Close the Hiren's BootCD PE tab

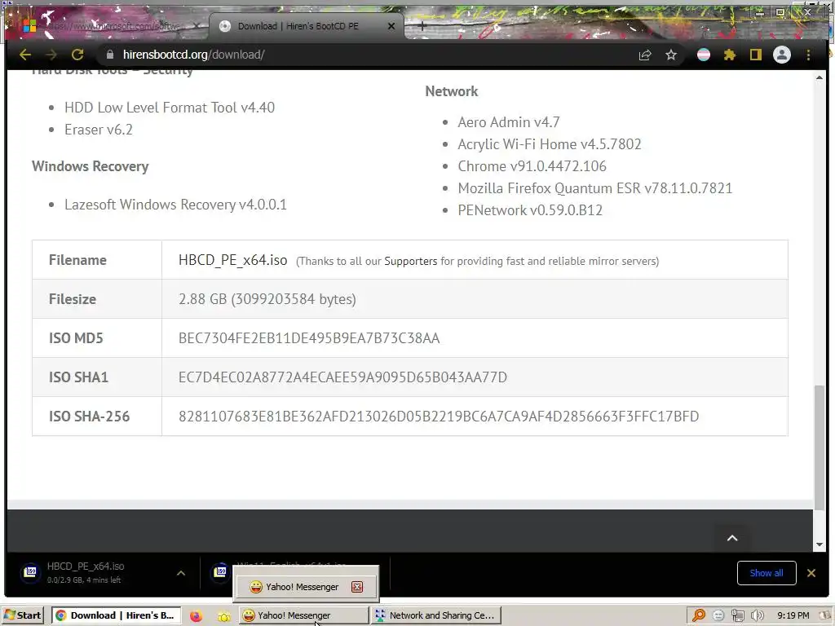pyautogui.click(x=391, y=26)
